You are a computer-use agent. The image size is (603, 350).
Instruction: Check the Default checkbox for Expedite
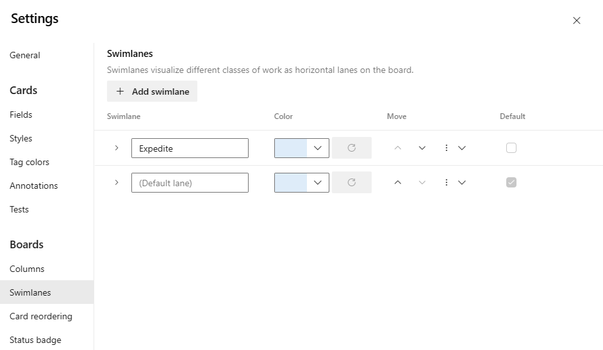(x=511, y=148)
